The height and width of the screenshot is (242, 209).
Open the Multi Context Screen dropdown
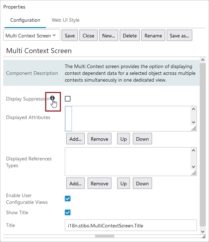click(x=32, y=36)
